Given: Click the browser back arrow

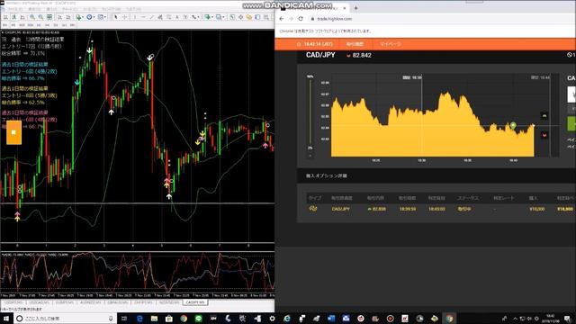Looking at the screenshot, I should coord(282,18).
